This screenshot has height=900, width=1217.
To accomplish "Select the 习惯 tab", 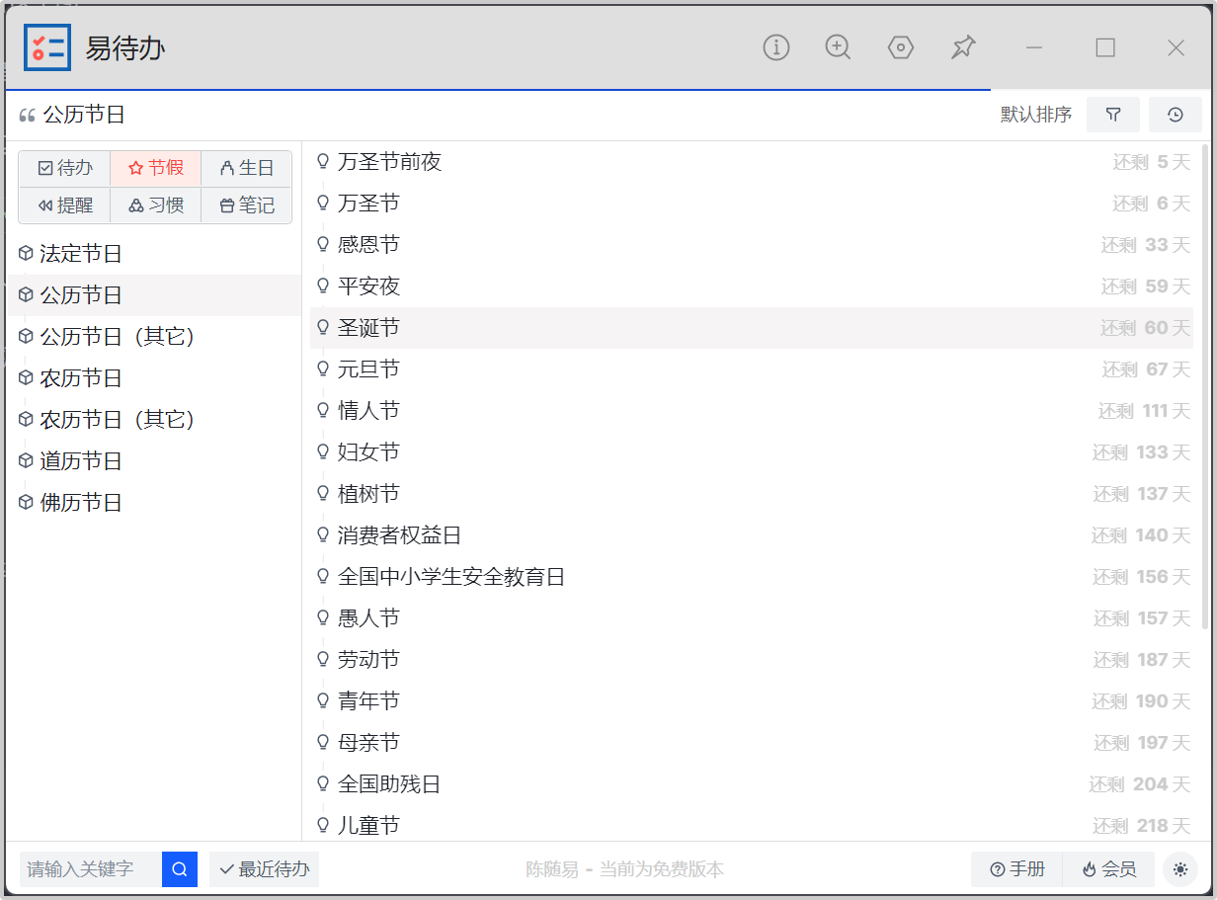I will pyautogui.click(x=156, y=205).
